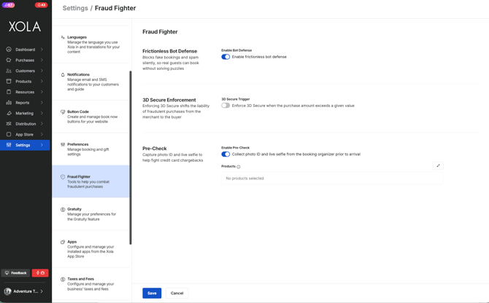Click the red notification badge showing 43
The image size is (489, 303).
41,5
